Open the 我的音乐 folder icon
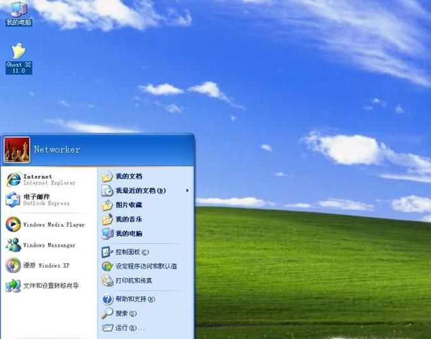Image resolution: width=431 pixels, height=339 pixels. coord(107,219)
